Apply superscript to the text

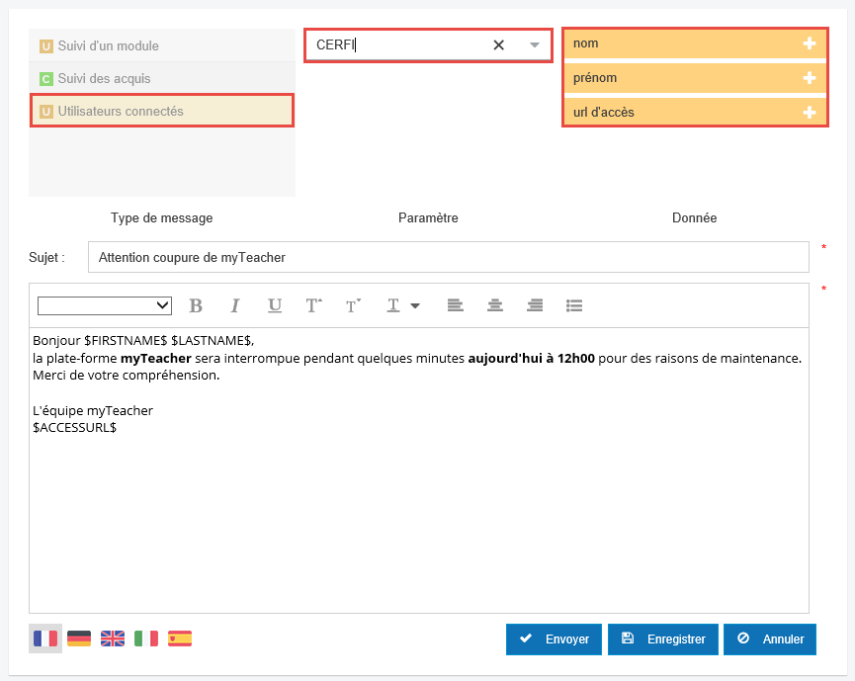pyautogui.click(x=313, y=305)
